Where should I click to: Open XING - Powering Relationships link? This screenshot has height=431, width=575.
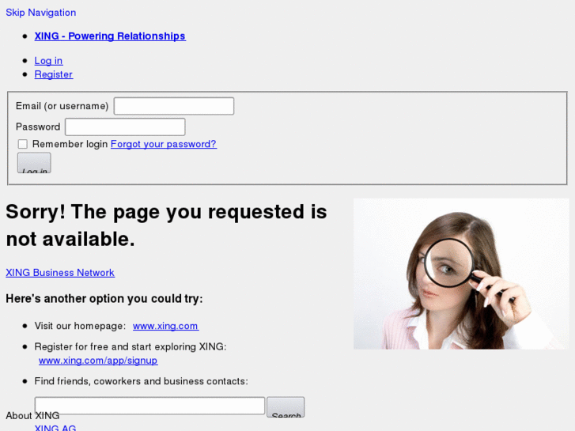coord(110,36)
